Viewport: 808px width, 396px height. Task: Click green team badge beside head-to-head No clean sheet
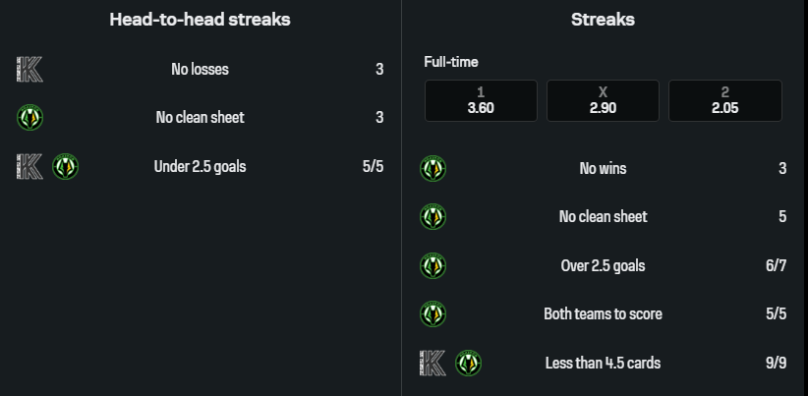(30, 118)
